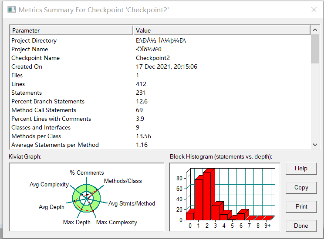
Task: Select the 'Methods per Class' row
Action: pyautogui.click(x=160, y=136)
